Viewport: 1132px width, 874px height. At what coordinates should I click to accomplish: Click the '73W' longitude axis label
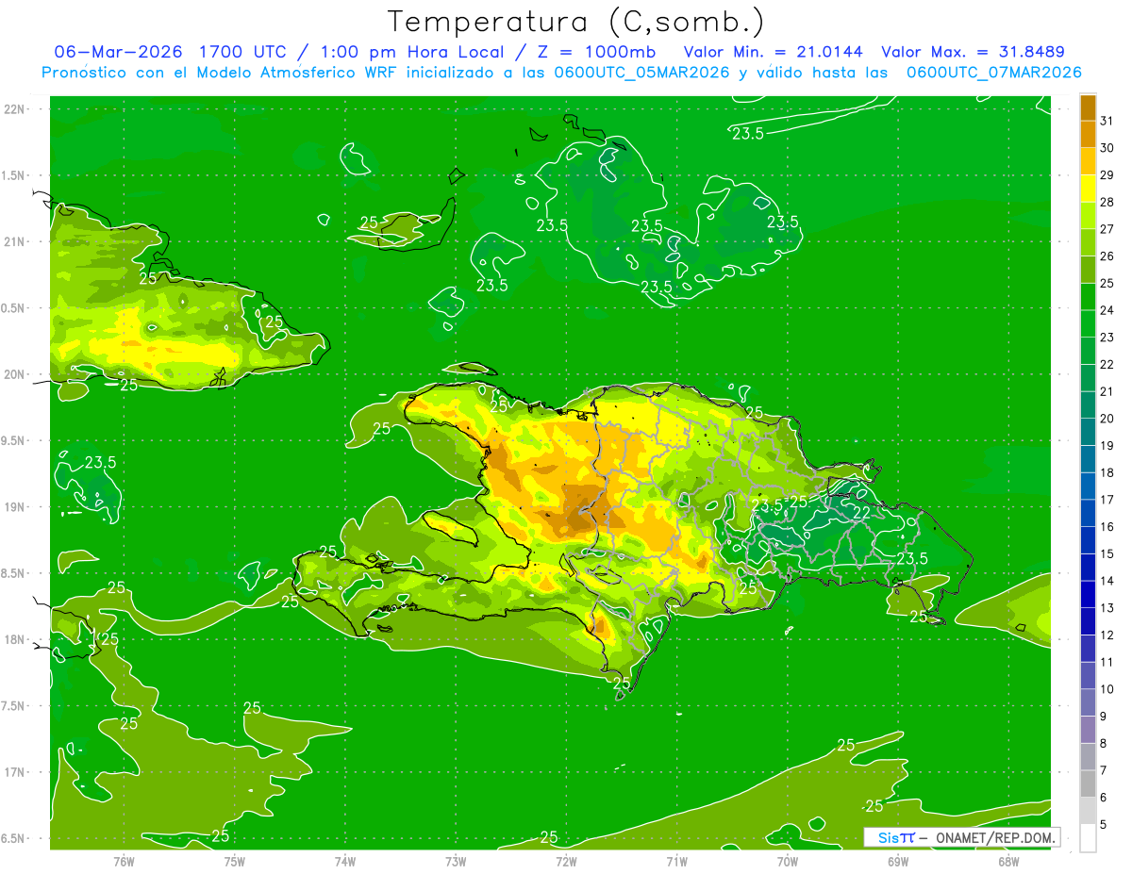pyautogui.click(x=456, y=862)
